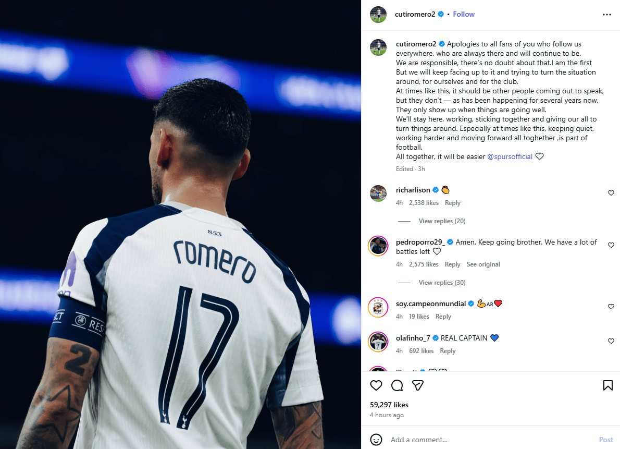This screenshot has width=620, height=449.
Task: Open cutiromero2 profile picture in header
Action: (378, 15)
